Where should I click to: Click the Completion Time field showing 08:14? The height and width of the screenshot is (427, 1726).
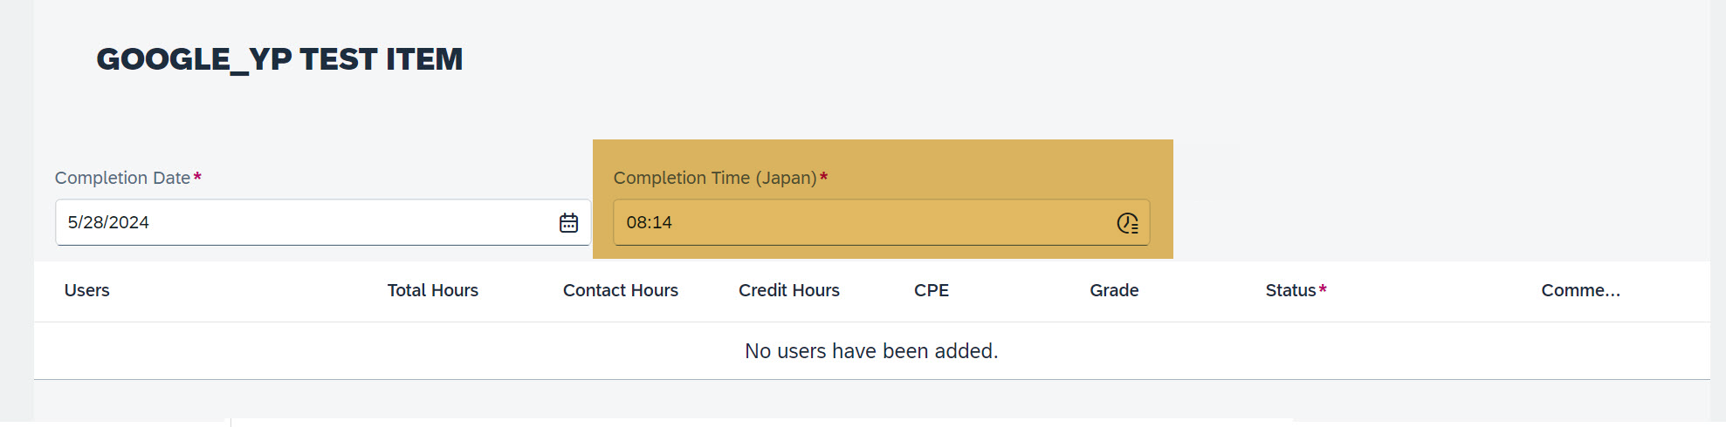[882, 222]
